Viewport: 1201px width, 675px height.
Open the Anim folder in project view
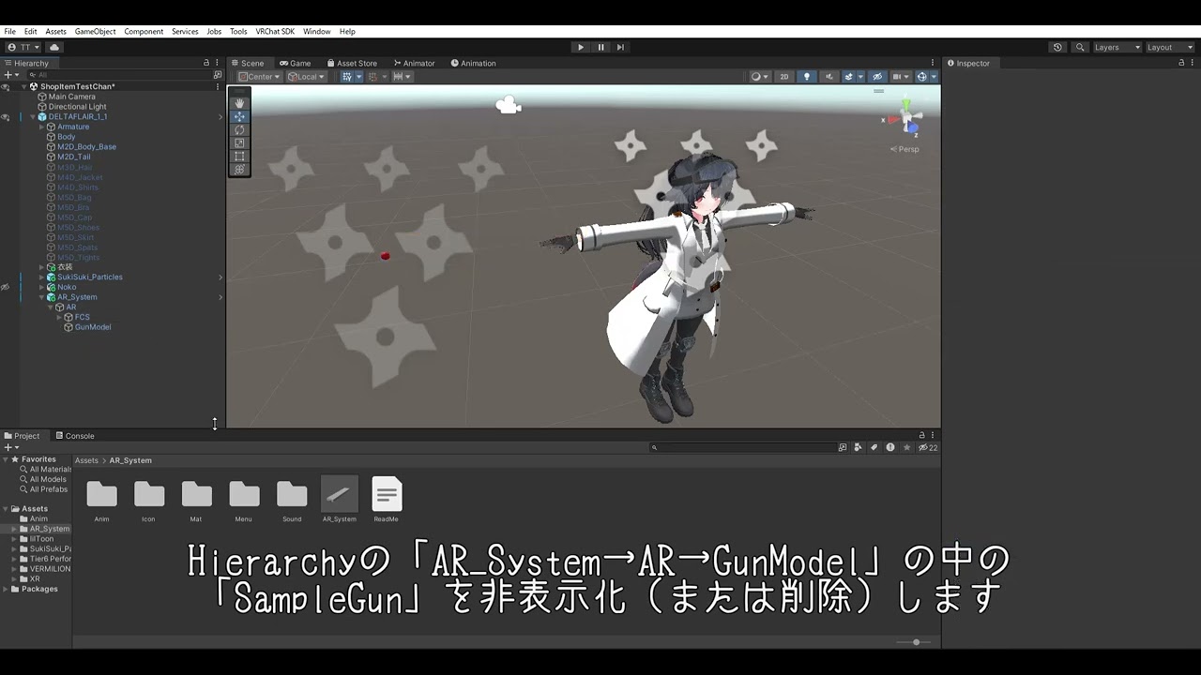(101, 494)
